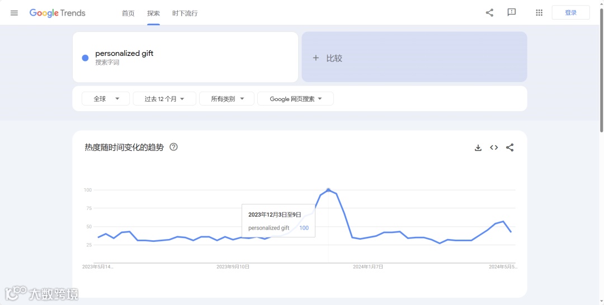Open the Google 网页搜索 type dropdown
This screenshot has width=604, height=305.
pos(295,99)
